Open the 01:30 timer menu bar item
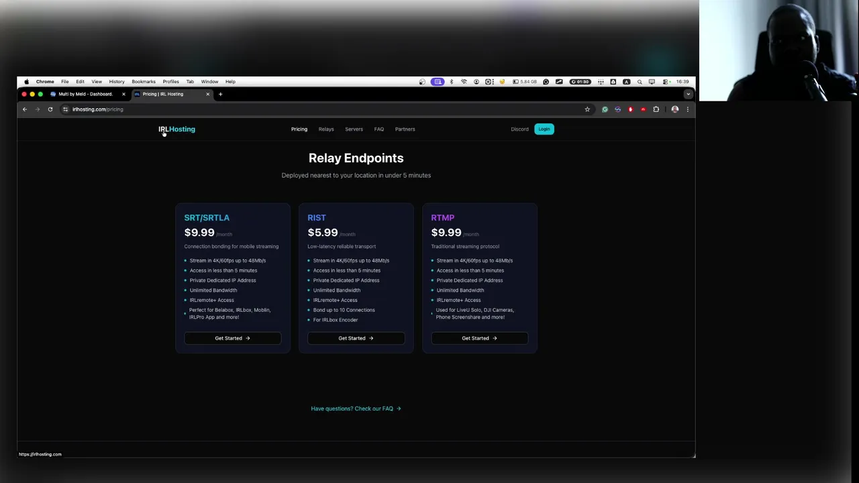 coord(580,82)
